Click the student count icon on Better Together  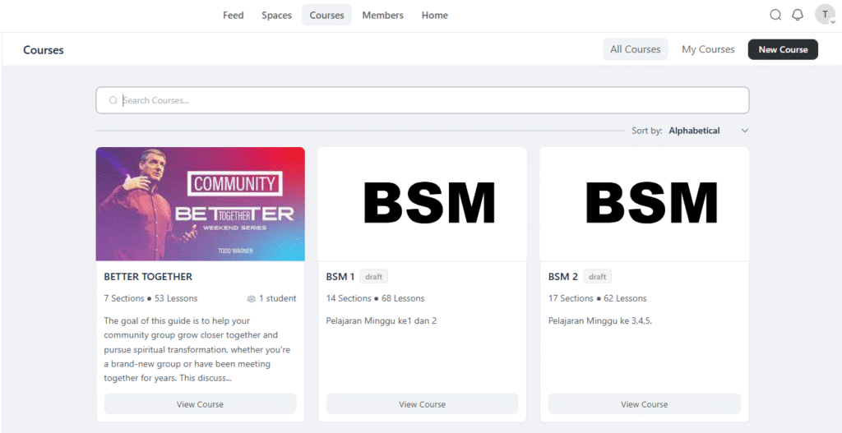point(251,298)
